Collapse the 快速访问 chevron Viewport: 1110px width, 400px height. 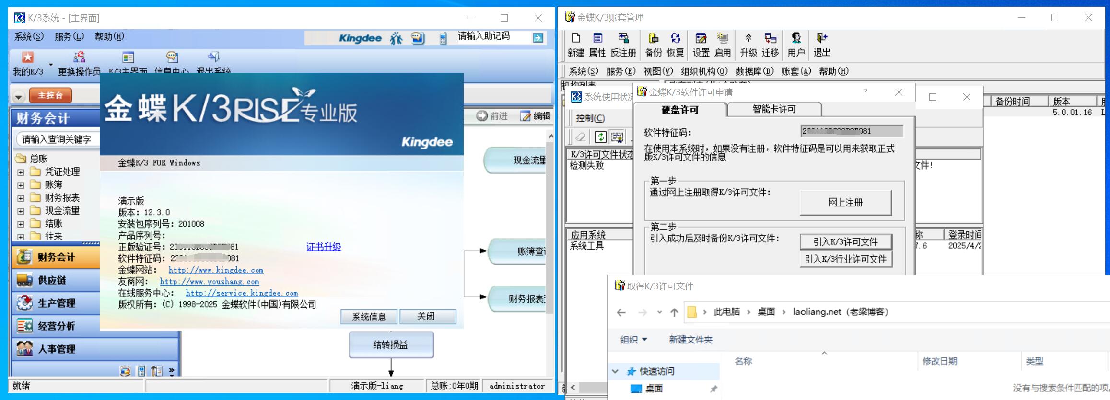[615, 371]
